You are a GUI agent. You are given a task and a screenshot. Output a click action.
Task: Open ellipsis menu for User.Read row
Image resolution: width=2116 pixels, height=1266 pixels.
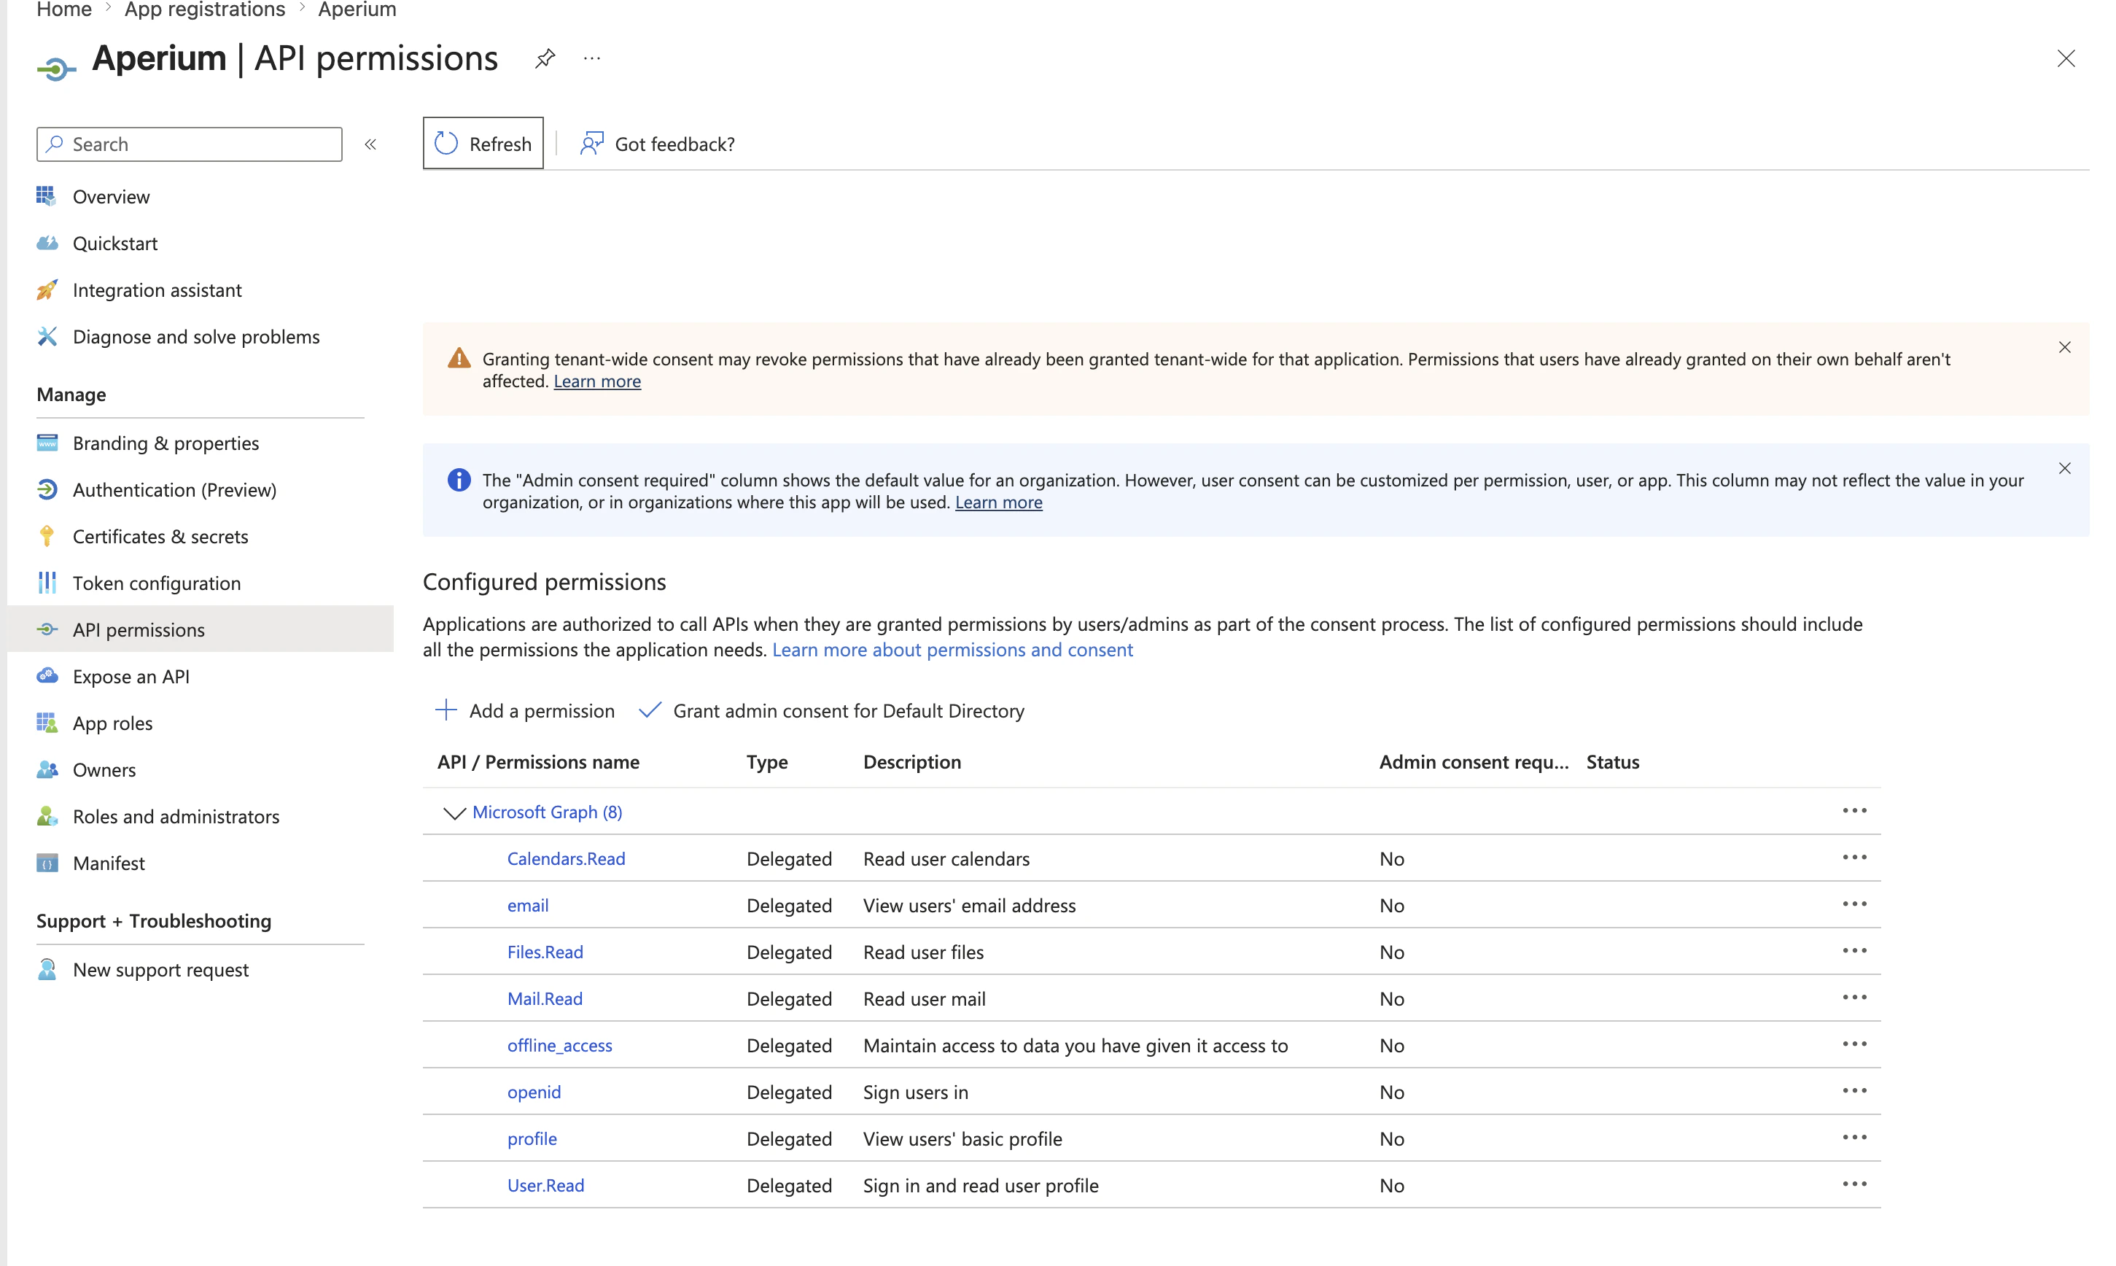tap(1854, 1184)
